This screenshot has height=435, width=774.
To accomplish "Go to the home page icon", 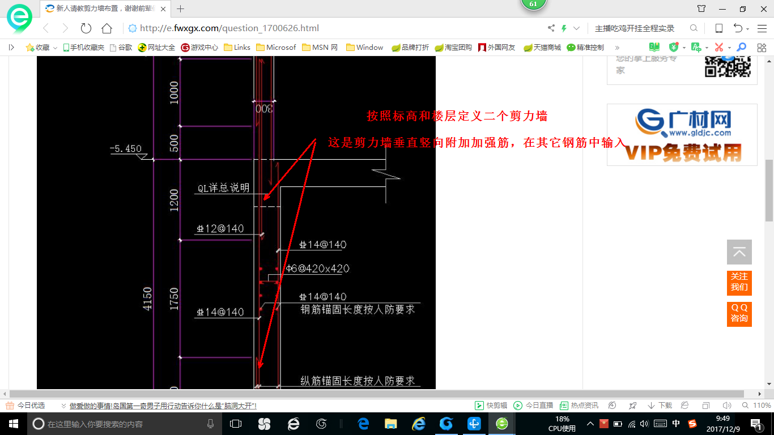I will pos(107,28).
